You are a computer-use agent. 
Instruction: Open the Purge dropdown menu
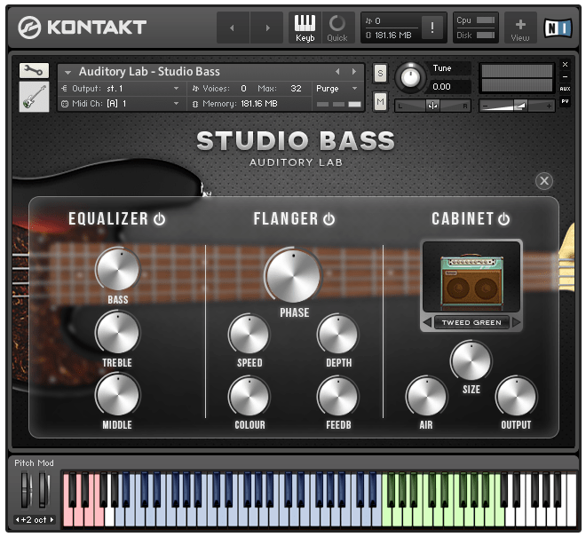(337, 89)
